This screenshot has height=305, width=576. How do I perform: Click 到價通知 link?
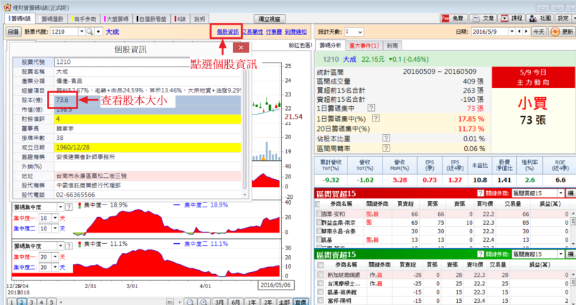(295, 32)
